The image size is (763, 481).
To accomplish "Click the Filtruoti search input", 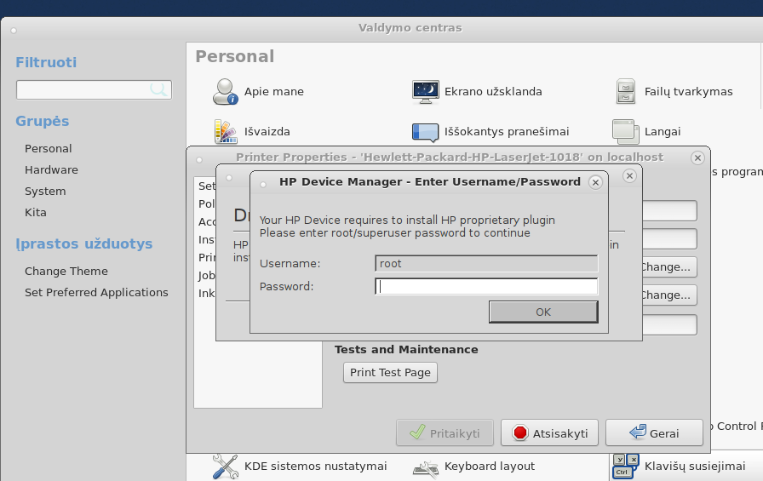I will 94,90.
